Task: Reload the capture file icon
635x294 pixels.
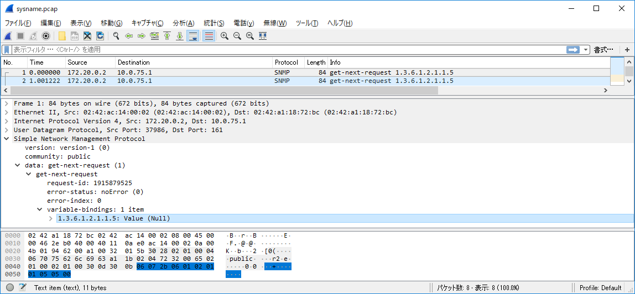Action: pos(100,36)
